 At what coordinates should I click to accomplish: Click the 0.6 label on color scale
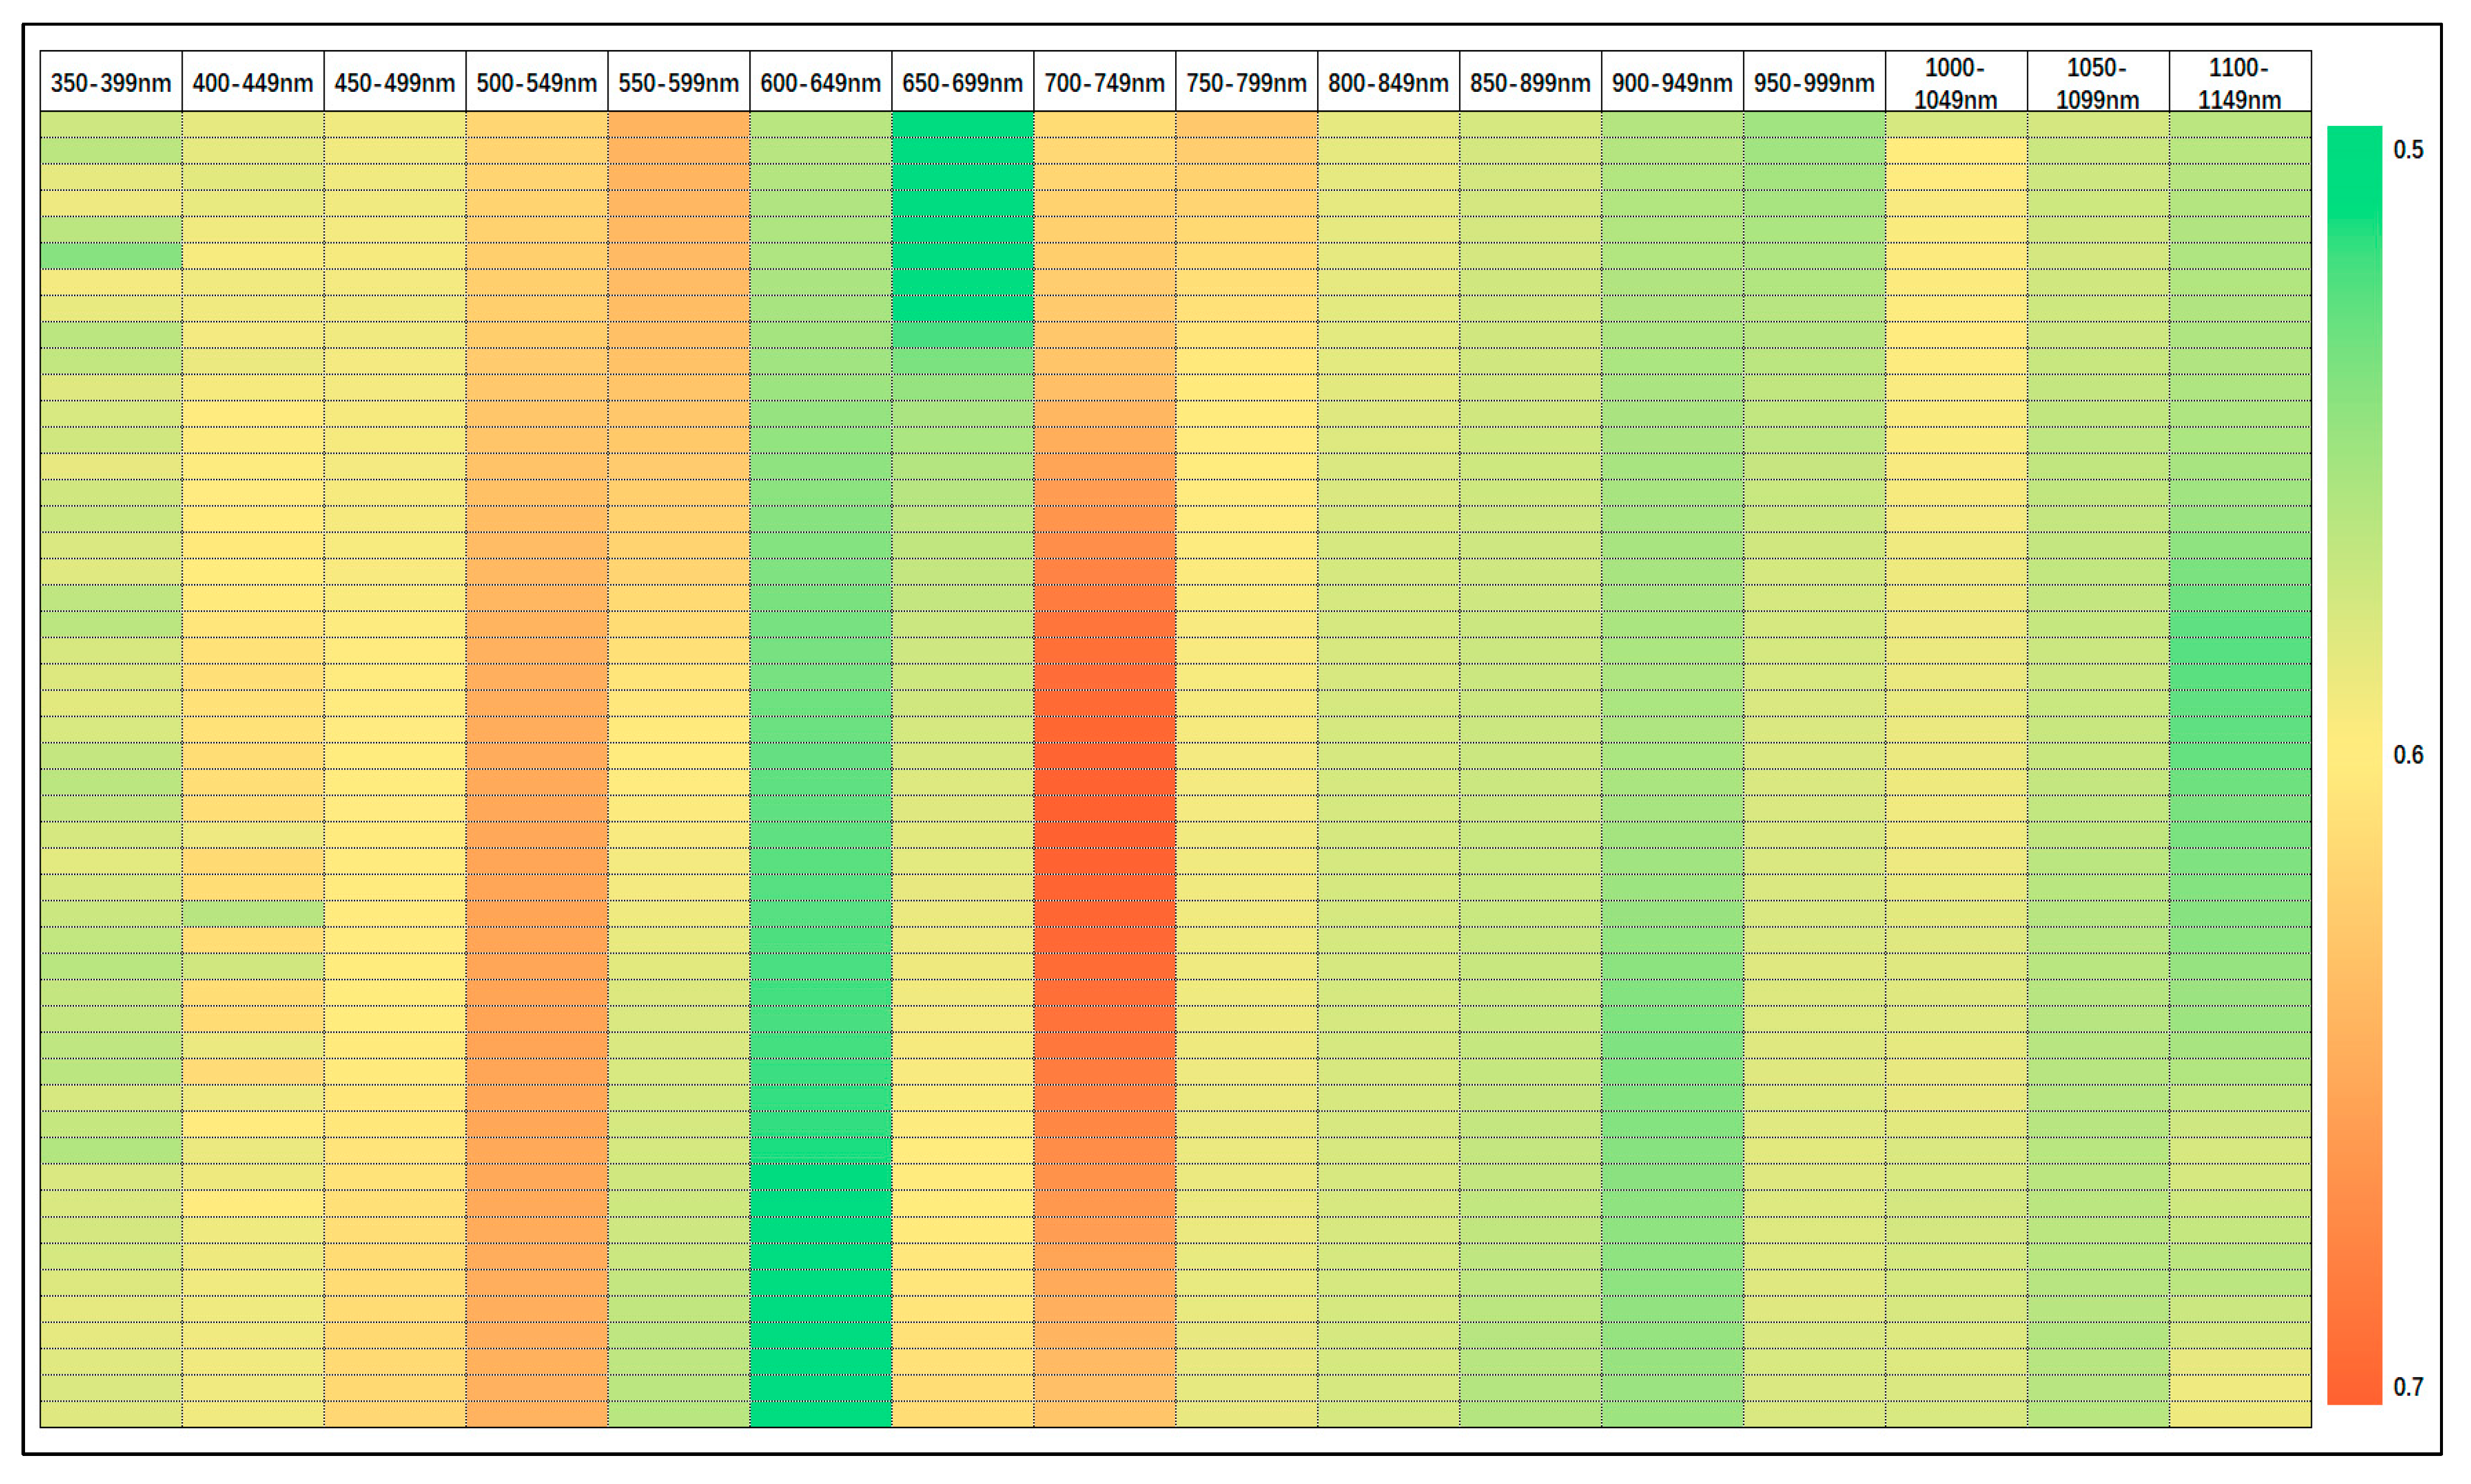pos(2408,755)
